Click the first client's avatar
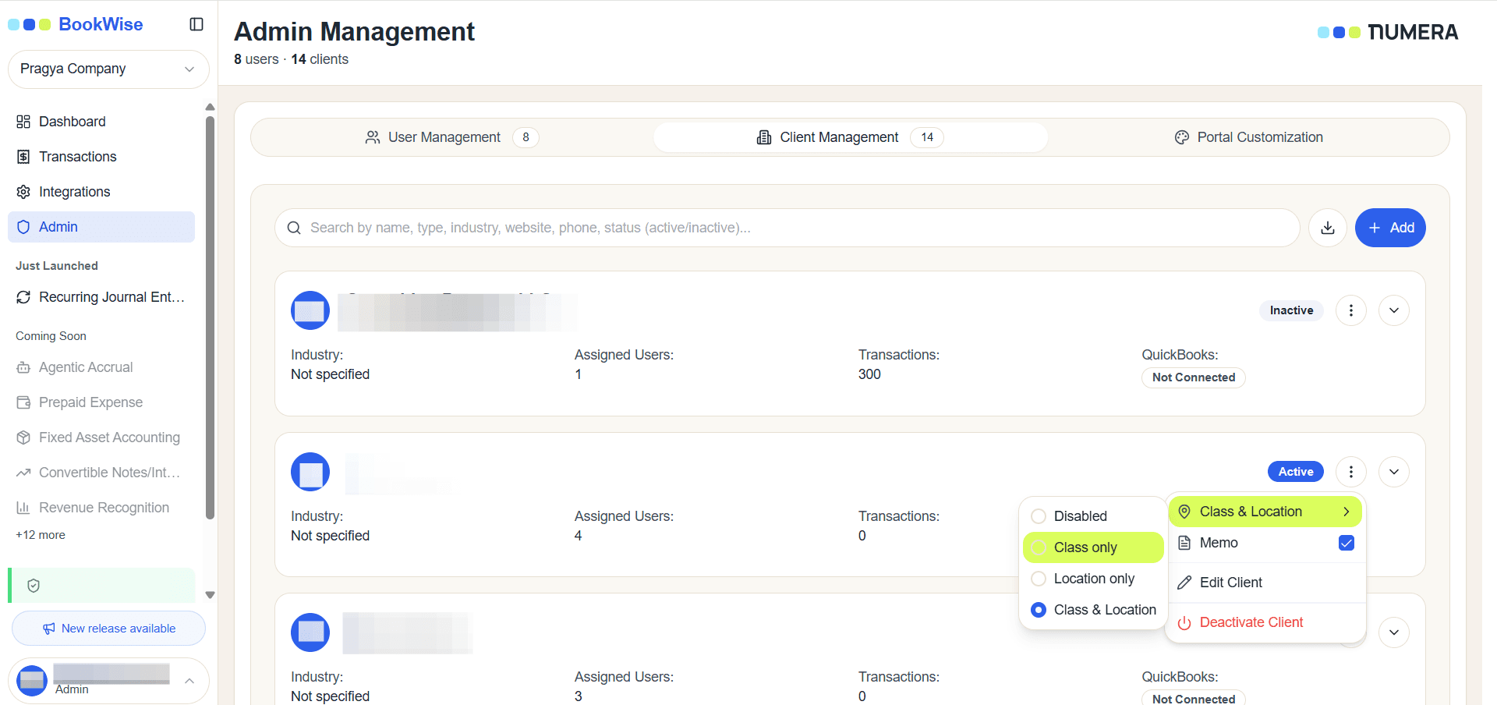 [310, 310]
